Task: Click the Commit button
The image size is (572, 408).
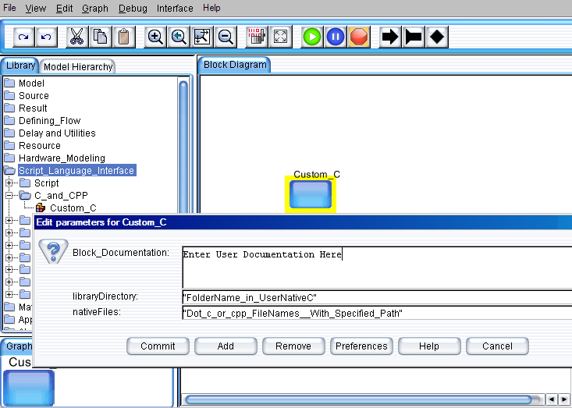Action: 158,346
